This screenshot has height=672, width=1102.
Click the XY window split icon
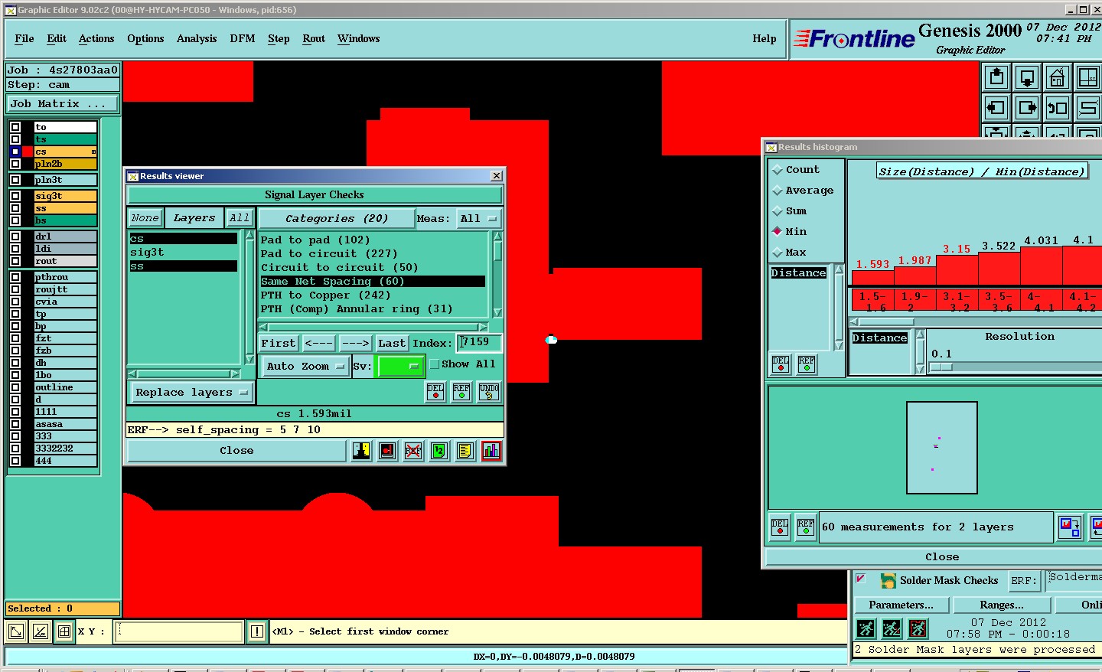(x=1087, y=77)
